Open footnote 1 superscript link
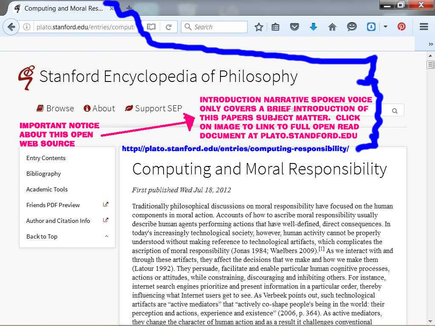The width and height of the screenshot is (435, 326). coord(321,249)
